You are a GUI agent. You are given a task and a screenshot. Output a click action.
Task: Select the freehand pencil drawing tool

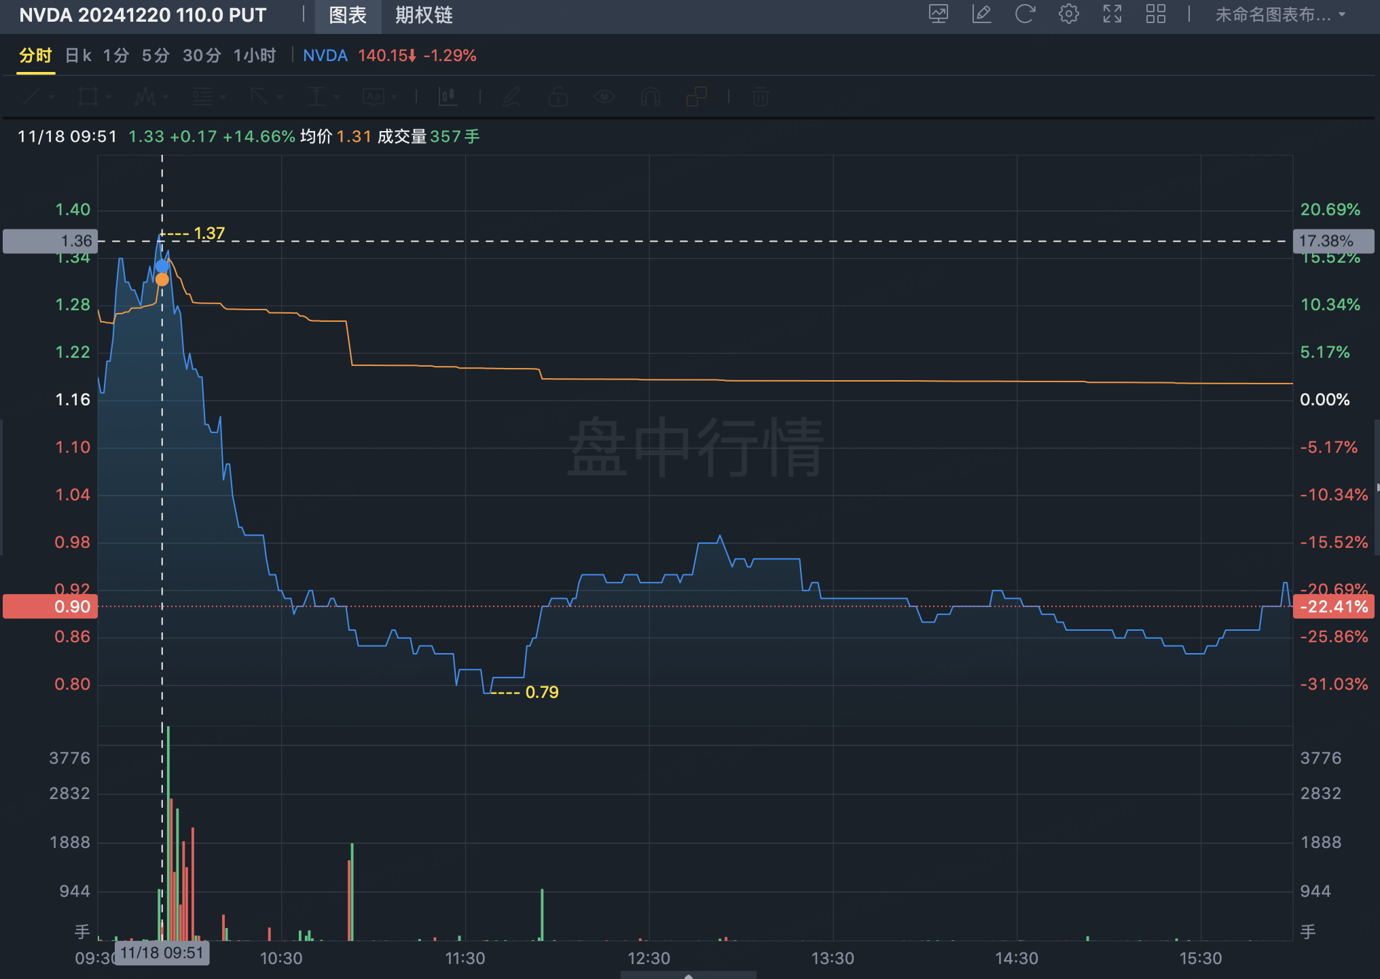click(x=511, y=97)
